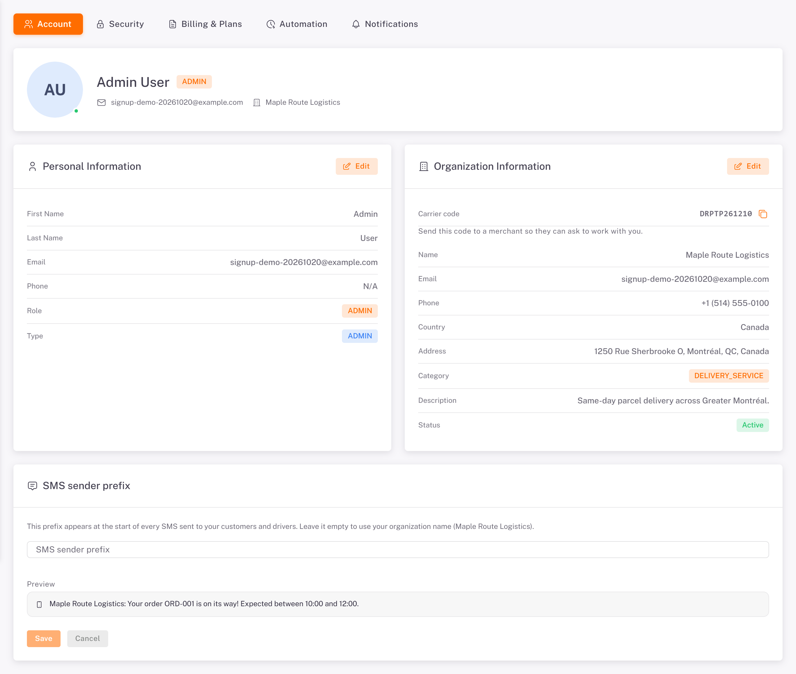Click the address 1250 Rue Sherbrooke O
The height and width of the screenshot is (674, 796).
point(681,352)
